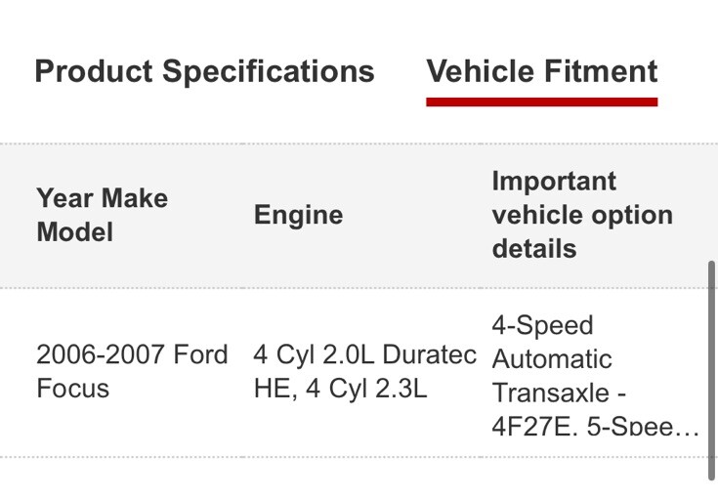Click the Engine column header
Viewport: 718px width, 497px height.
tap(298, 215)
